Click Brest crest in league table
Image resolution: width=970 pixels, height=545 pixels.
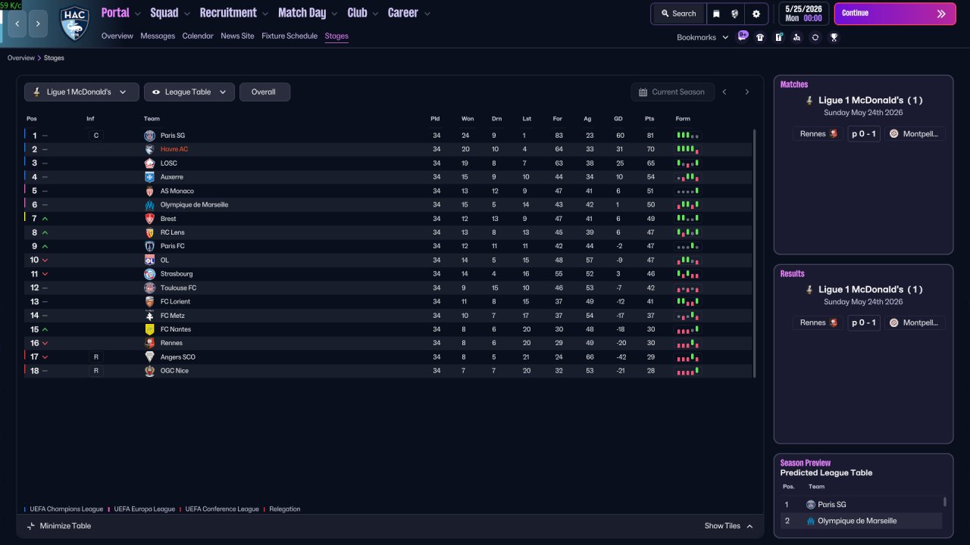point(150,219)
